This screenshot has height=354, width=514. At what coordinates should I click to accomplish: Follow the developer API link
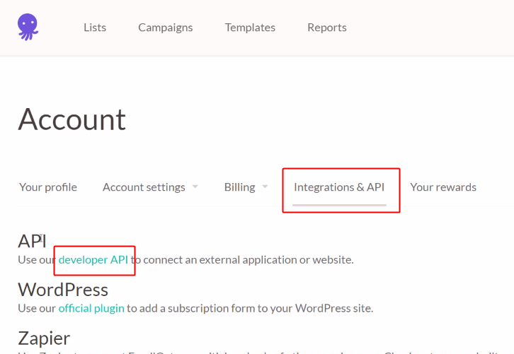tap(93, 260)
